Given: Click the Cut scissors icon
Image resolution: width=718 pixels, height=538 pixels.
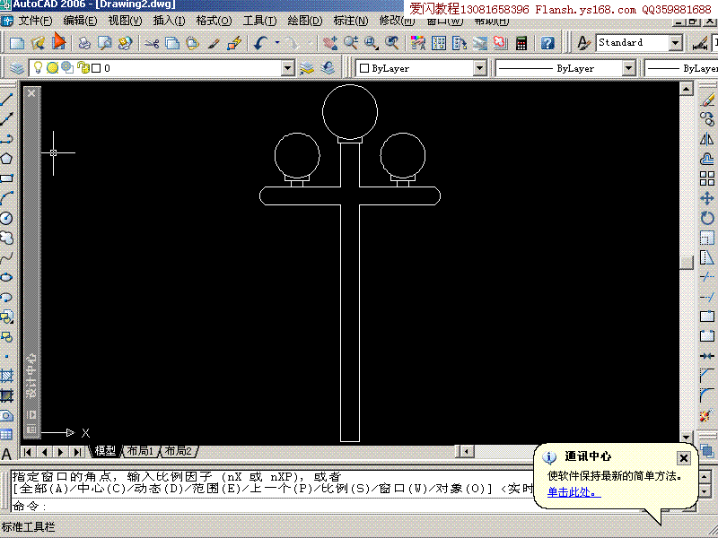Looking at the screenshot, I should pyautogui.click(x=152, y=43).
